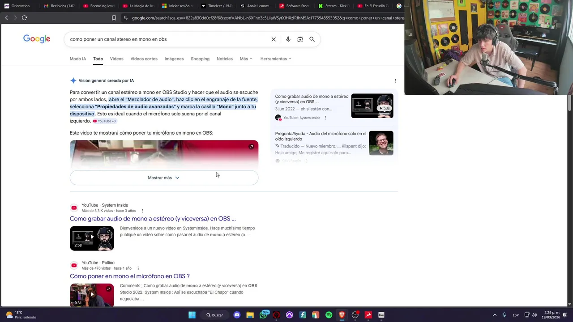
Task: Open Pregunta/Ayuda audio del micrófono card
Action: point(321,136)
